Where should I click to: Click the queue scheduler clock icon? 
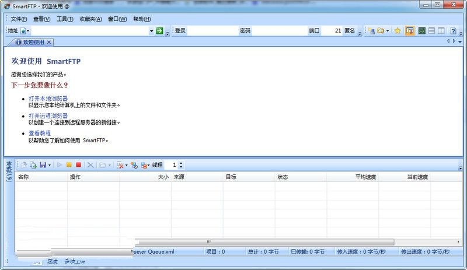click(x=134, y=165)
